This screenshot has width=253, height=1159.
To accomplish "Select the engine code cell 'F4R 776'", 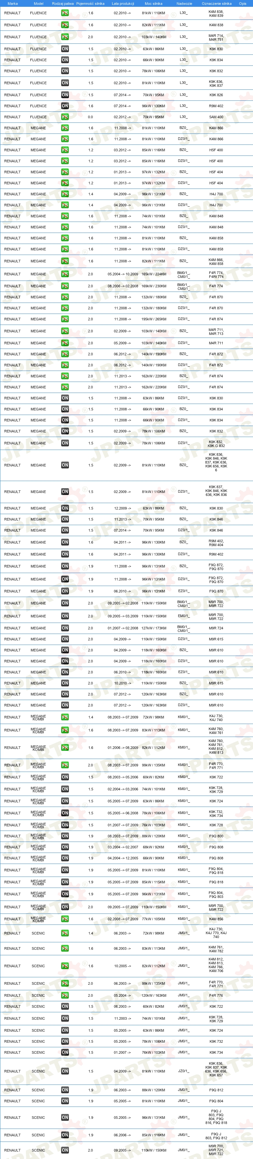I will (216, 995).
